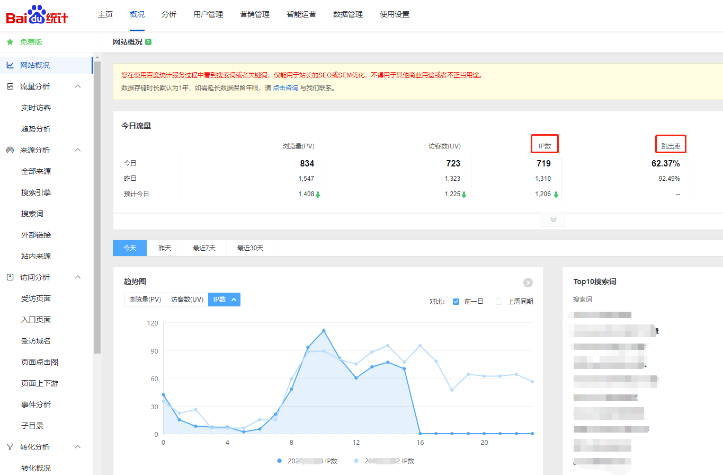Click the grey arrow icon on 趋势图 card
The height and width of the screenshot is (475, 723).
click(x=528, y=283)
